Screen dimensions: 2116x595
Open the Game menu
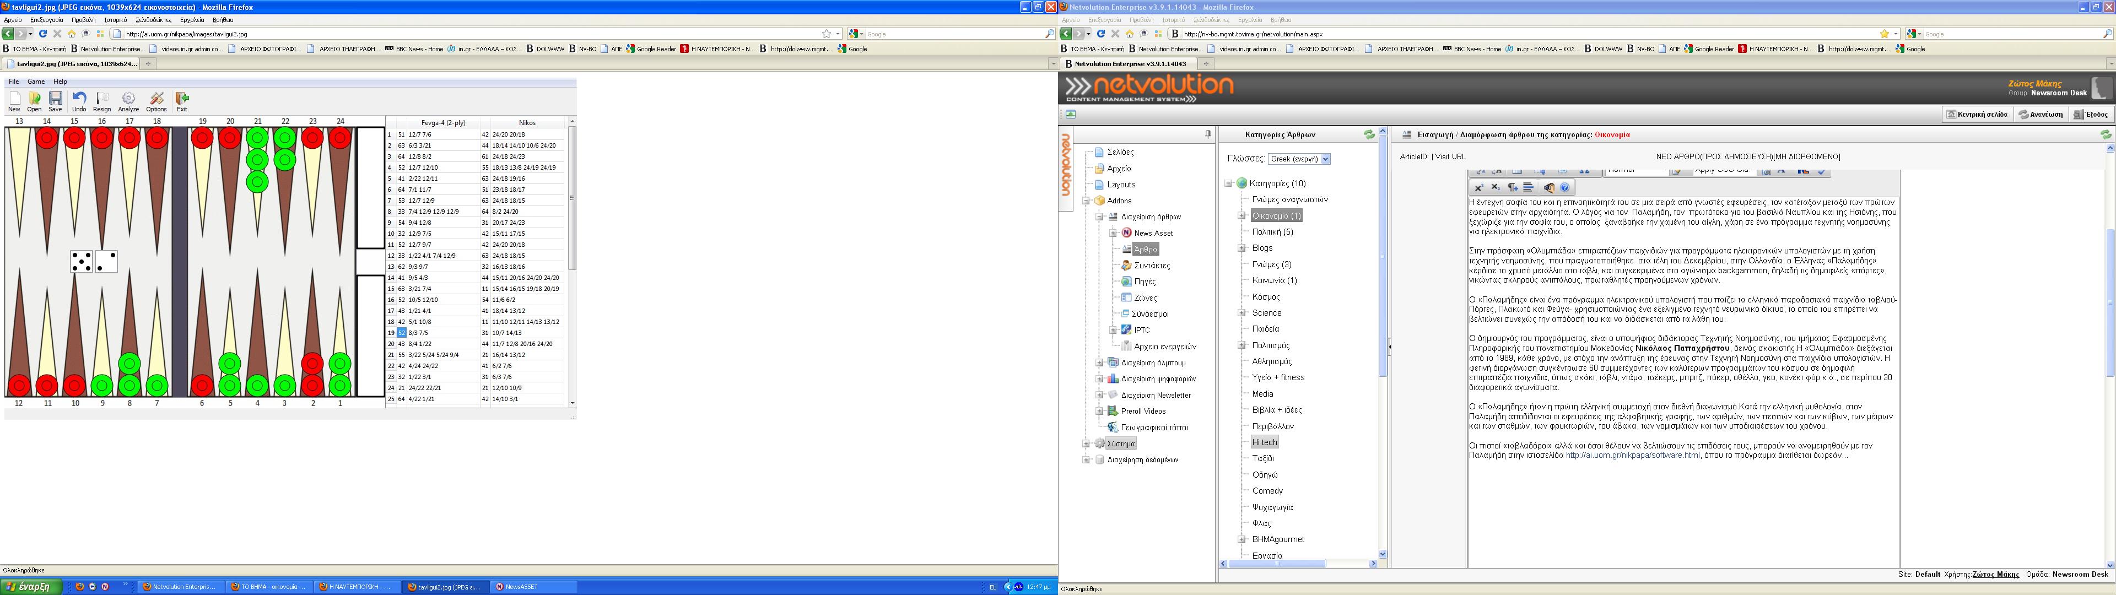click(36, 82)
